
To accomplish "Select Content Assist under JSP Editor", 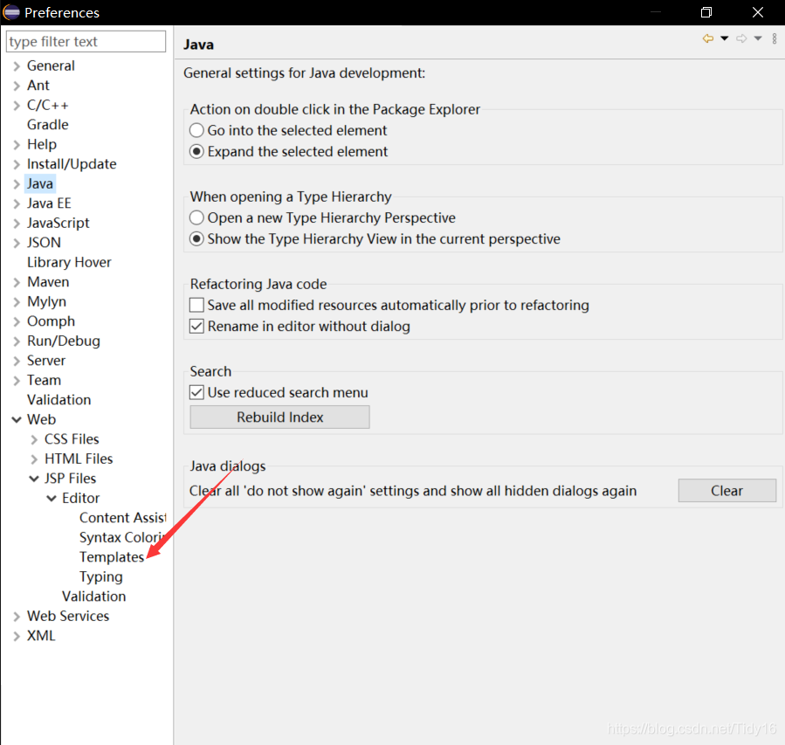I will [122, 518].
